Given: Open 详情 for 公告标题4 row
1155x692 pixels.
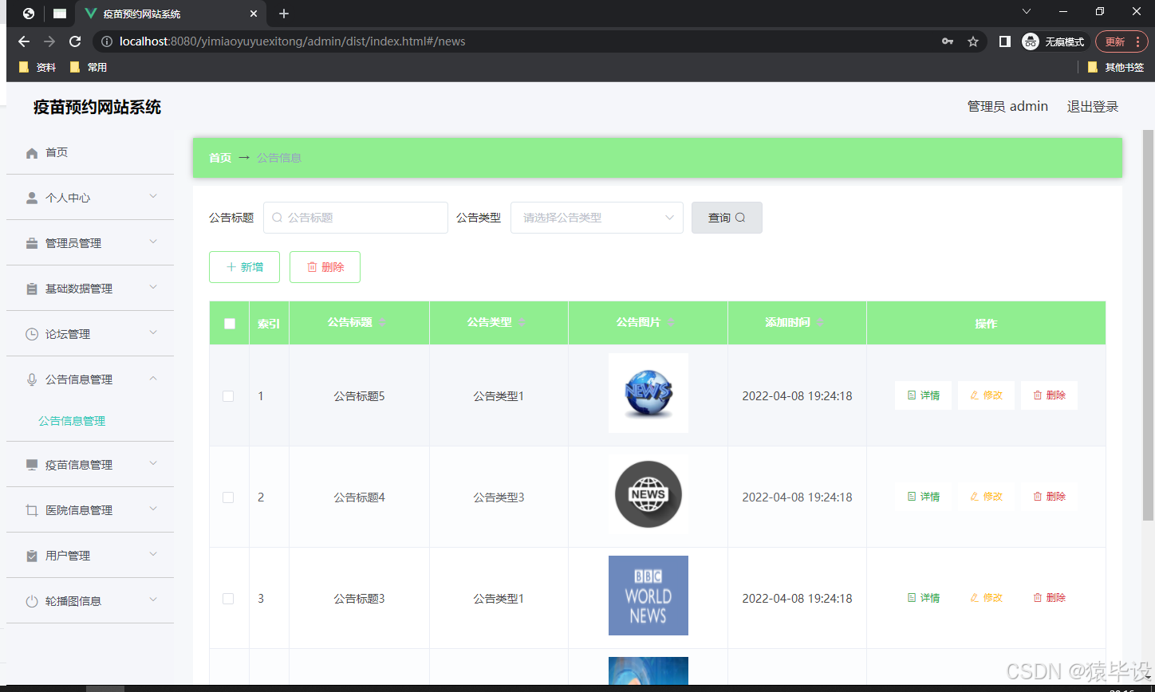Looking at the screenshot, I should 923,497.
